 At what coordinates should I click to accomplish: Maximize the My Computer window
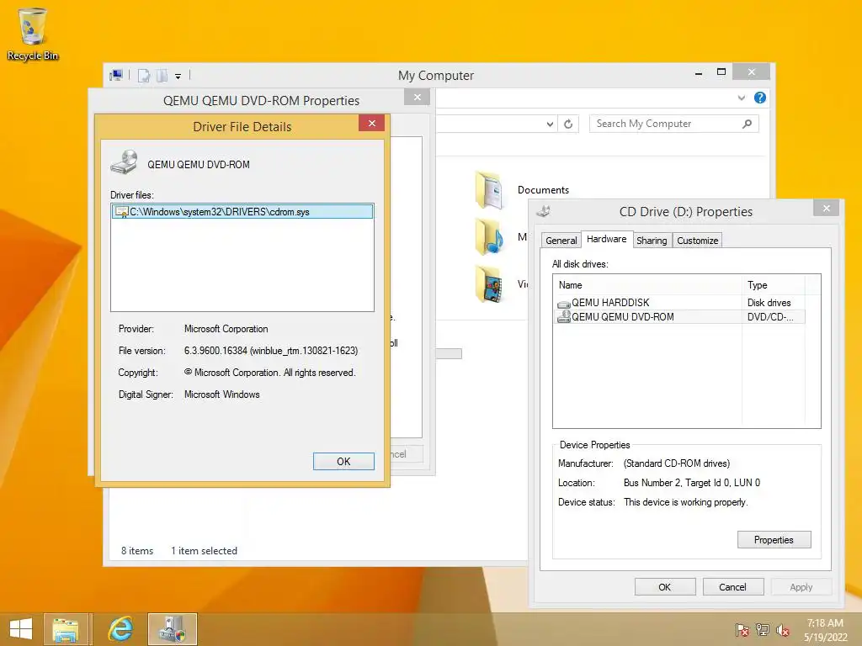click(x=721, y=72)
